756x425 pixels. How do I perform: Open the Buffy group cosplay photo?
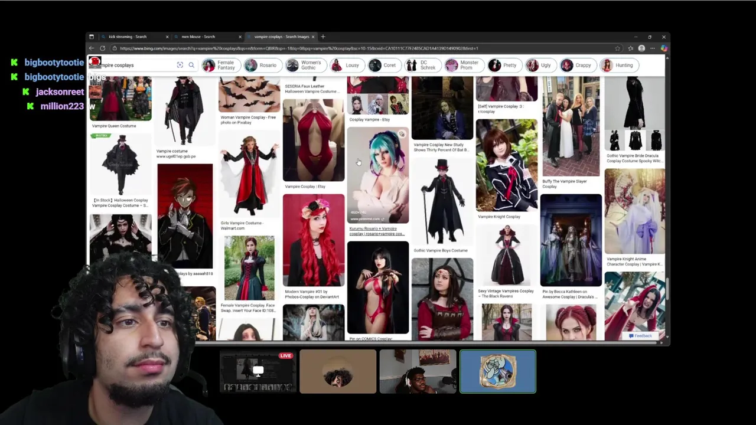(571, 126)
